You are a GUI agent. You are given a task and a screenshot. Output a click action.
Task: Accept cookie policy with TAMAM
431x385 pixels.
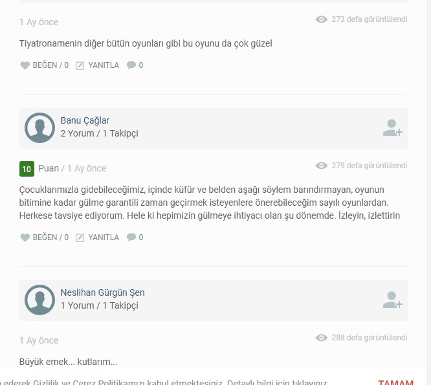396,382
